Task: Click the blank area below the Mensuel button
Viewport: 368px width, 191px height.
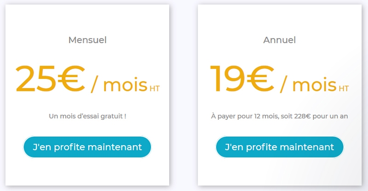Action: click(x=87, y=172)
